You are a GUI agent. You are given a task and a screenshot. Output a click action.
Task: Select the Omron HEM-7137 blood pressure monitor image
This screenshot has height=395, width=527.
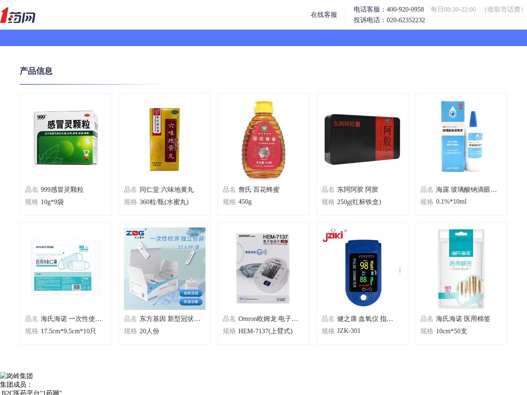[263, 268]
